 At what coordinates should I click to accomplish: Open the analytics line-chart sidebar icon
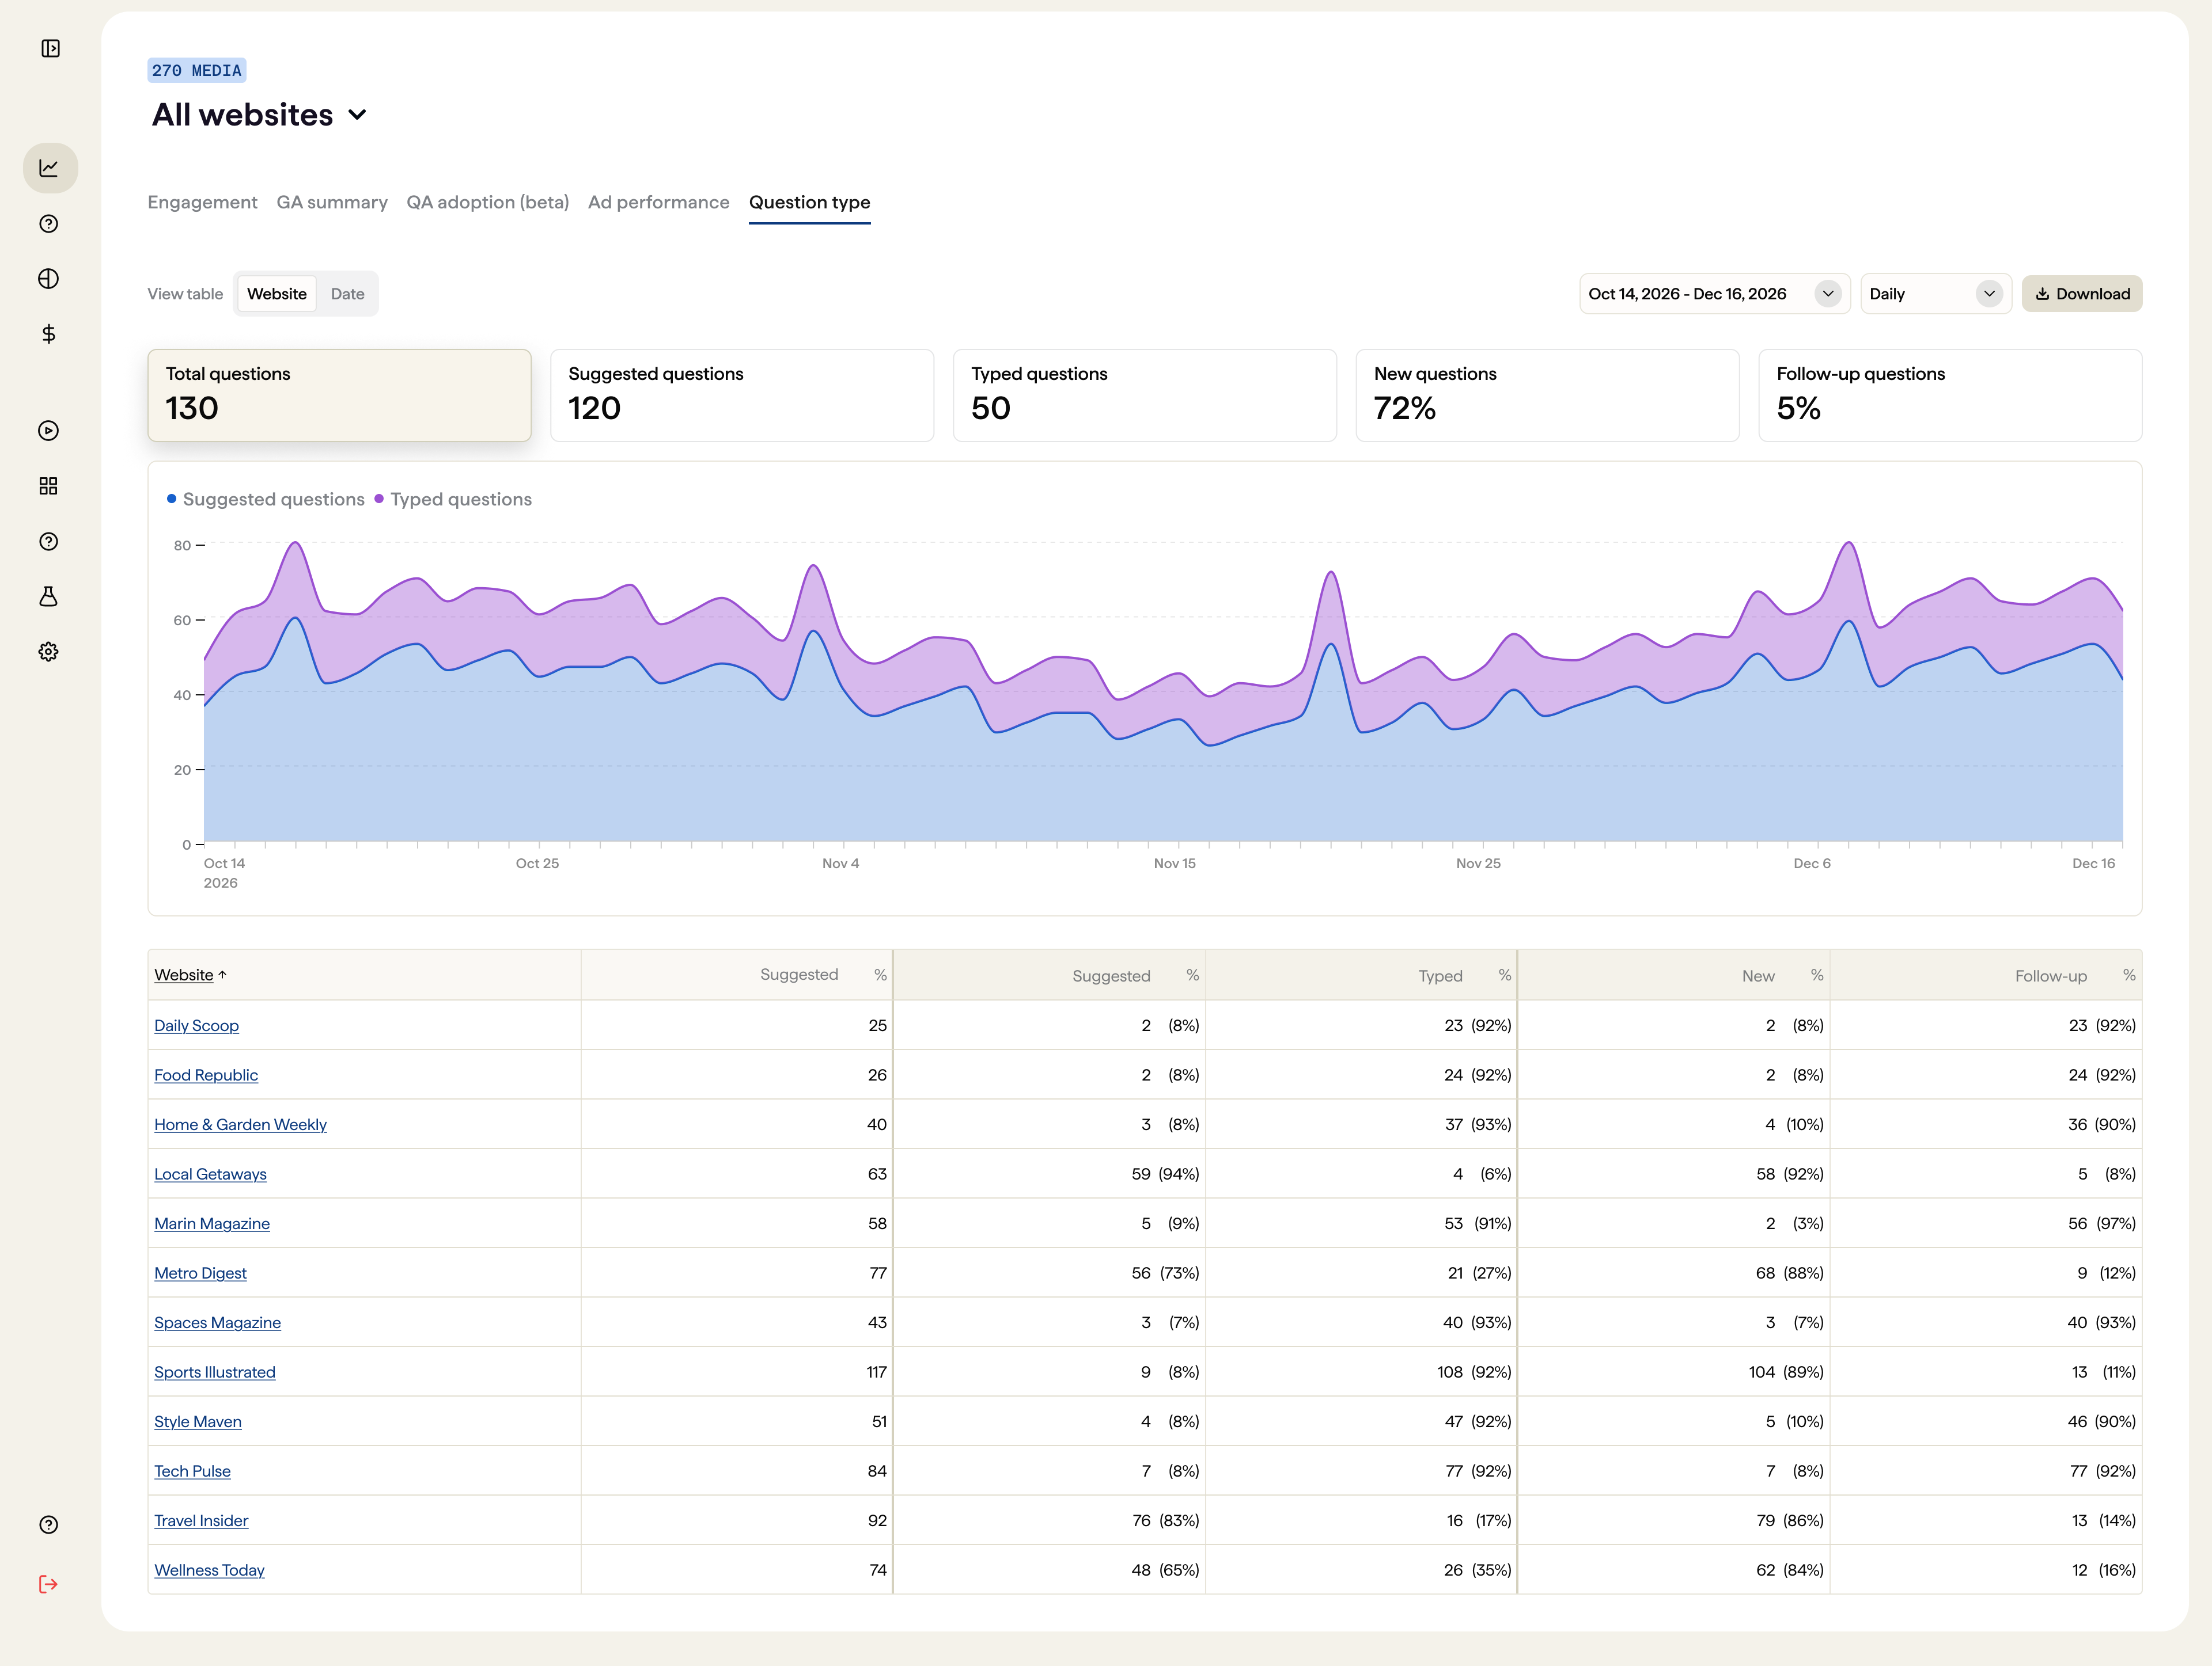(50, 168)
